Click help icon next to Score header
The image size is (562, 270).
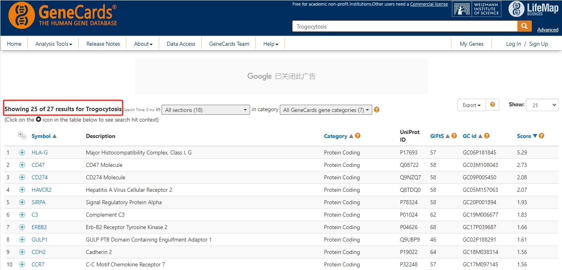pos(541,136)
